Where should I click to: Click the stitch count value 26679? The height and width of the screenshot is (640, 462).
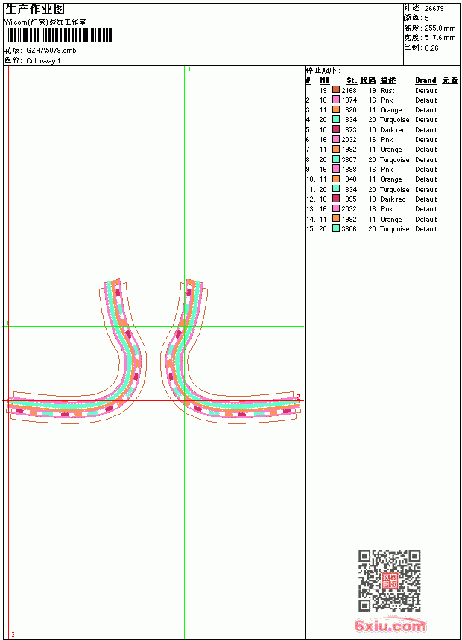pyautogui.click(x=434, y=8)
